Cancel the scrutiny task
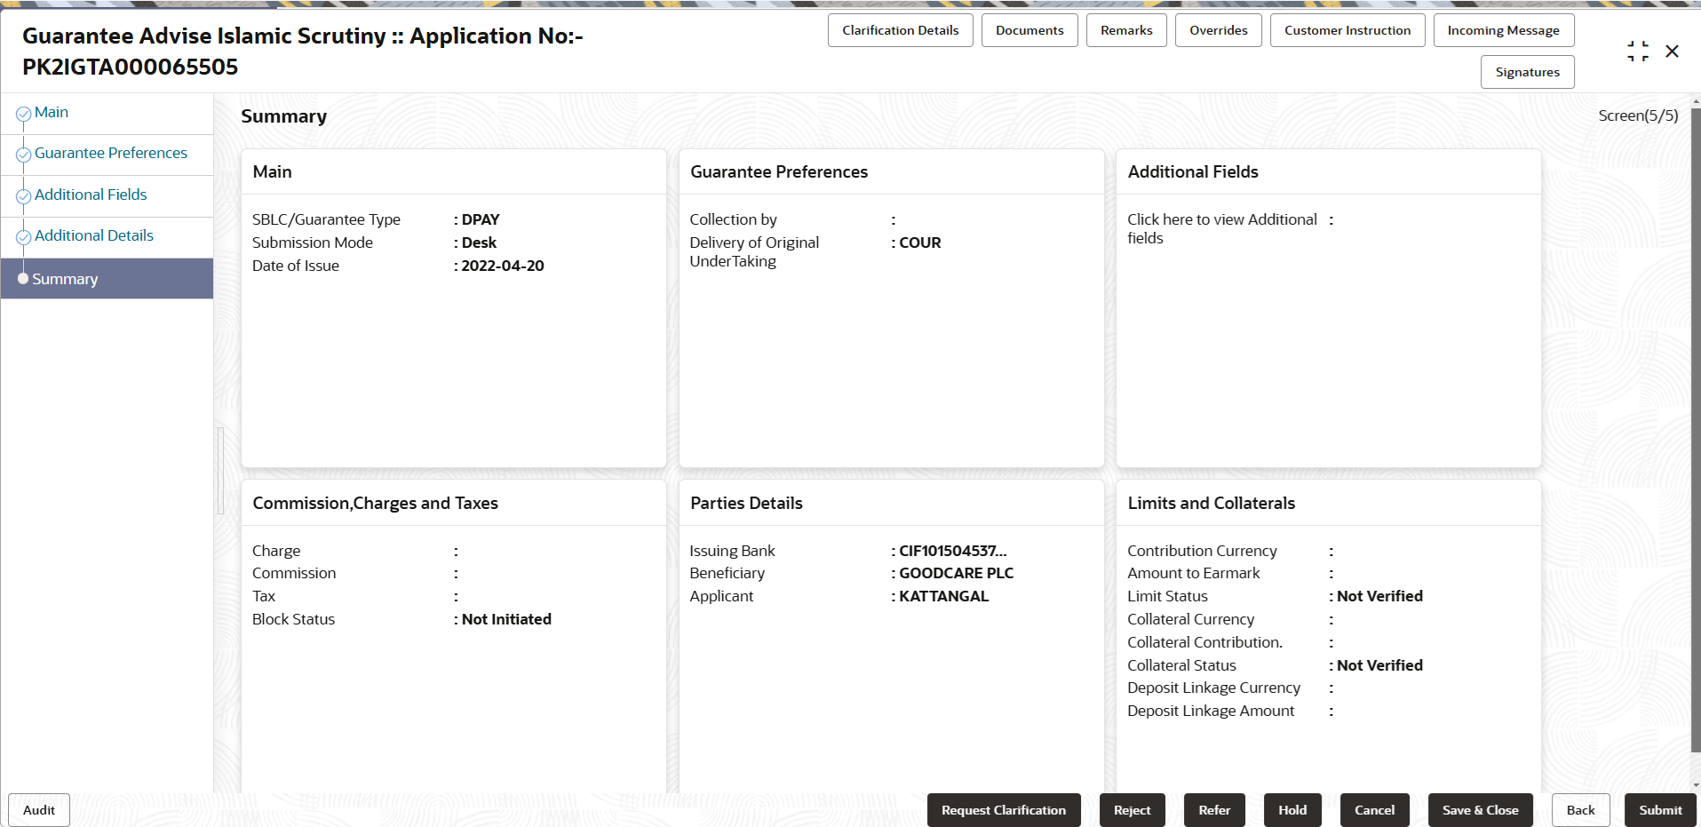Screen dimensions: 1701x827 pyautogui.click(x=1375, y=810)
